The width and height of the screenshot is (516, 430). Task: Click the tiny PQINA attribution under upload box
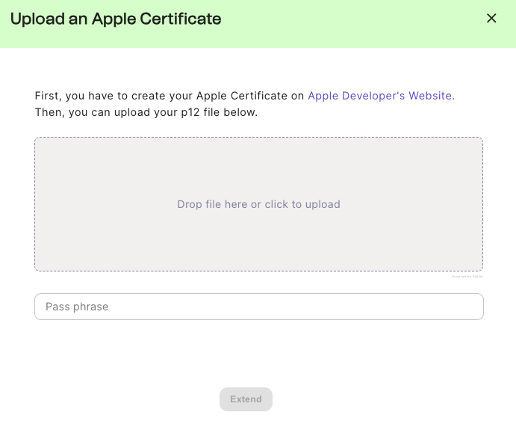click(x=467, y=277)
